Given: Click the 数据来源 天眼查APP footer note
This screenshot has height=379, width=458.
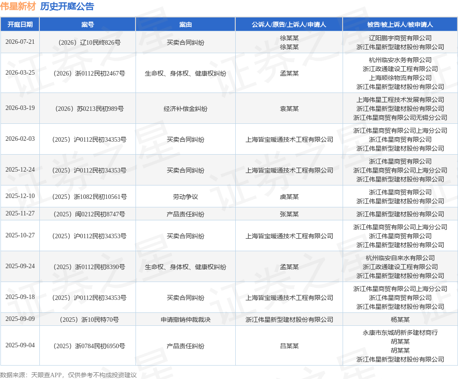Looking at the screenshot, I should (68, 375).
